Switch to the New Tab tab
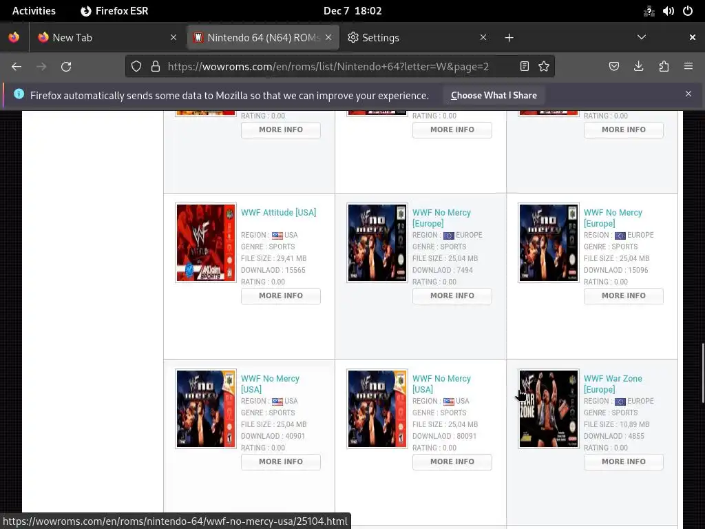The width and height of the screenshot is (705, 529). pyautogui.click(x=108, y=37)
